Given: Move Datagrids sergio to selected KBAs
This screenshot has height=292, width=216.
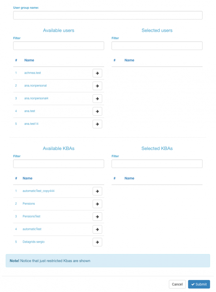Looking at the screenshot, I should coord(97,242).
